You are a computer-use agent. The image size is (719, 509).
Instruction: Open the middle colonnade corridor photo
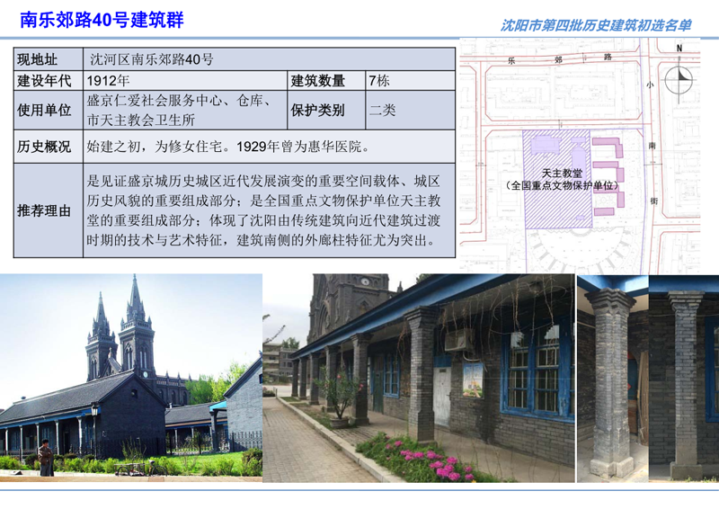point(418,378)
